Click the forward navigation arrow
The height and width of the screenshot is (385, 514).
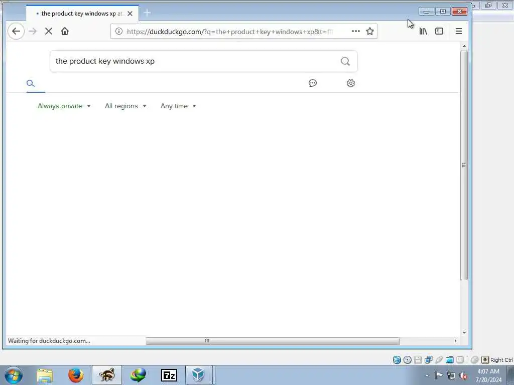[x=33, y=31]
